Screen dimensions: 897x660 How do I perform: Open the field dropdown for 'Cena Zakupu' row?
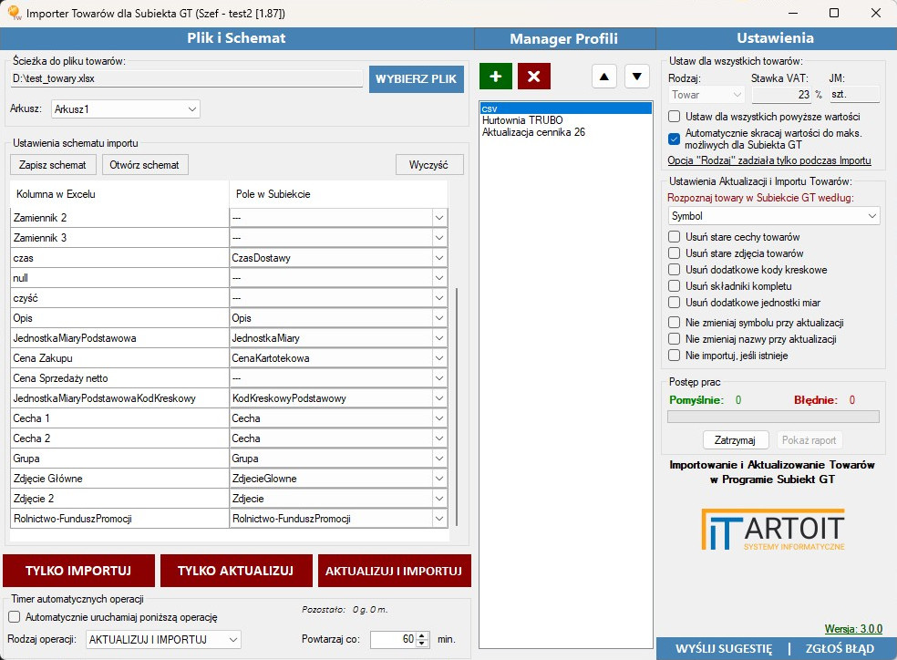click(438, 358)
